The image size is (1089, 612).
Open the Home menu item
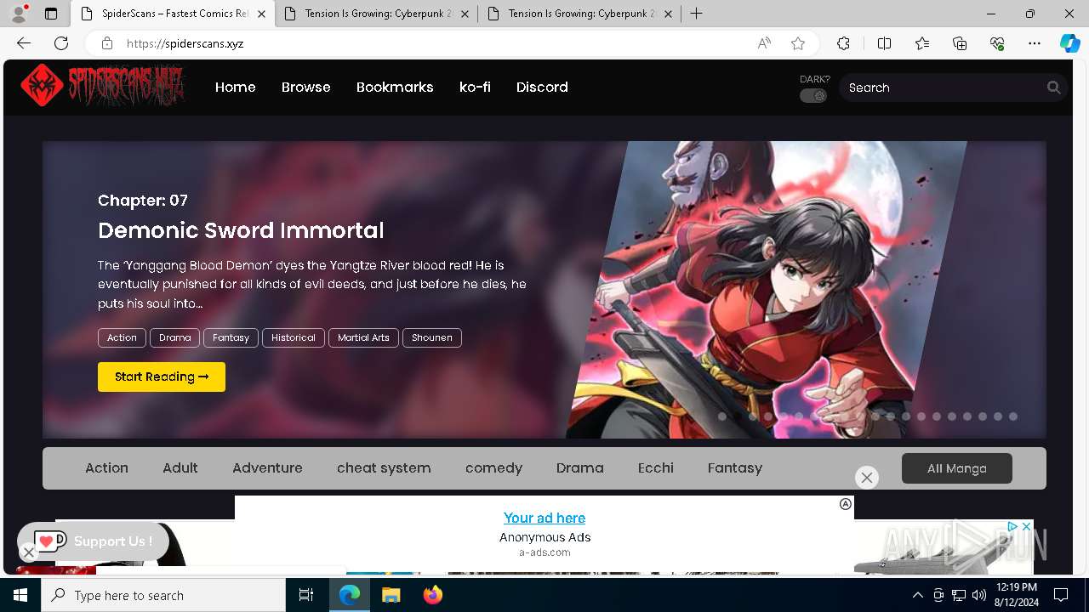pos(236,87)
